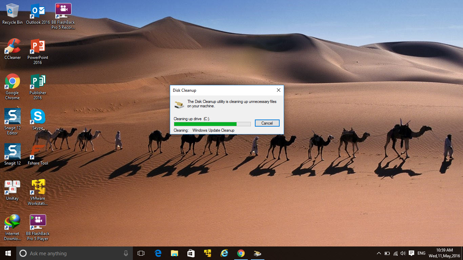Image resolution: width=463 pixels, height=260 pixels.
Task: Click the Disk Cleanup title bar text
Action: coord(184,90)
